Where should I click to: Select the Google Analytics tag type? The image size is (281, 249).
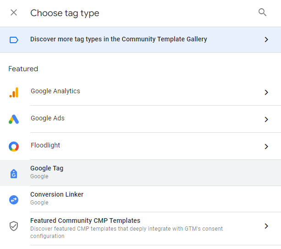[55, 91]
